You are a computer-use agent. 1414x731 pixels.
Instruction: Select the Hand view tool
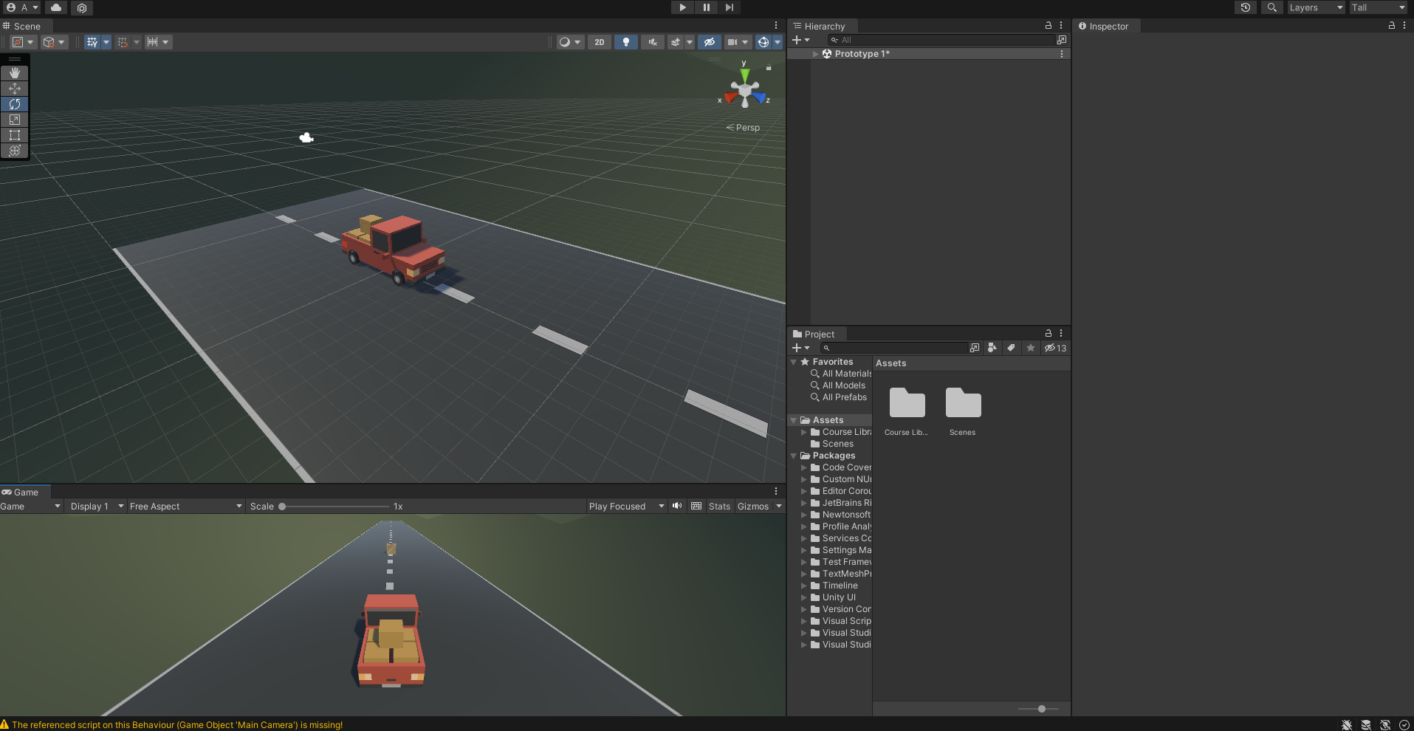pos(15,73)
